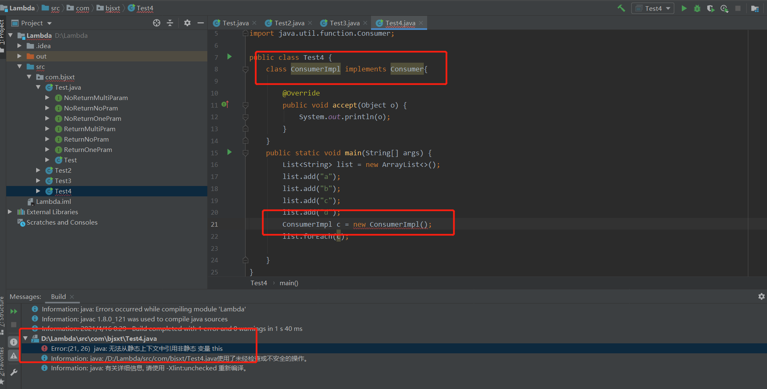Collapse the com.bjsxt package

tap(29, 77)
